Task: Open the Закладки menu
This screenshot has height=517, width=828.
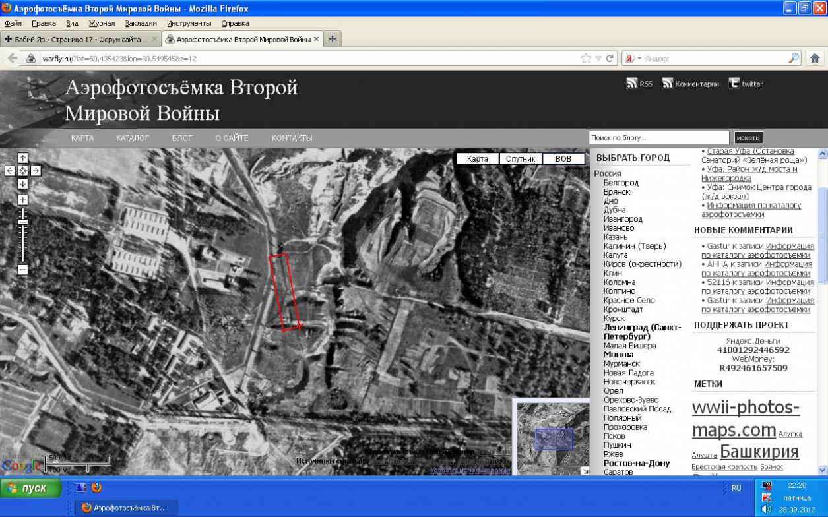Action: (141, 23)
